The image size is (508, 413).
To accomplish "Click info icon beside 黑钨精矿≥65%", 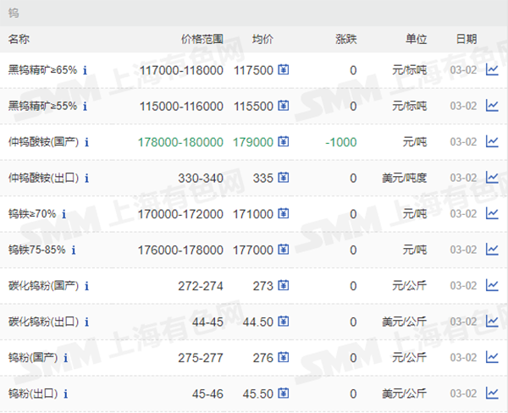I will (x=86, y=70).
